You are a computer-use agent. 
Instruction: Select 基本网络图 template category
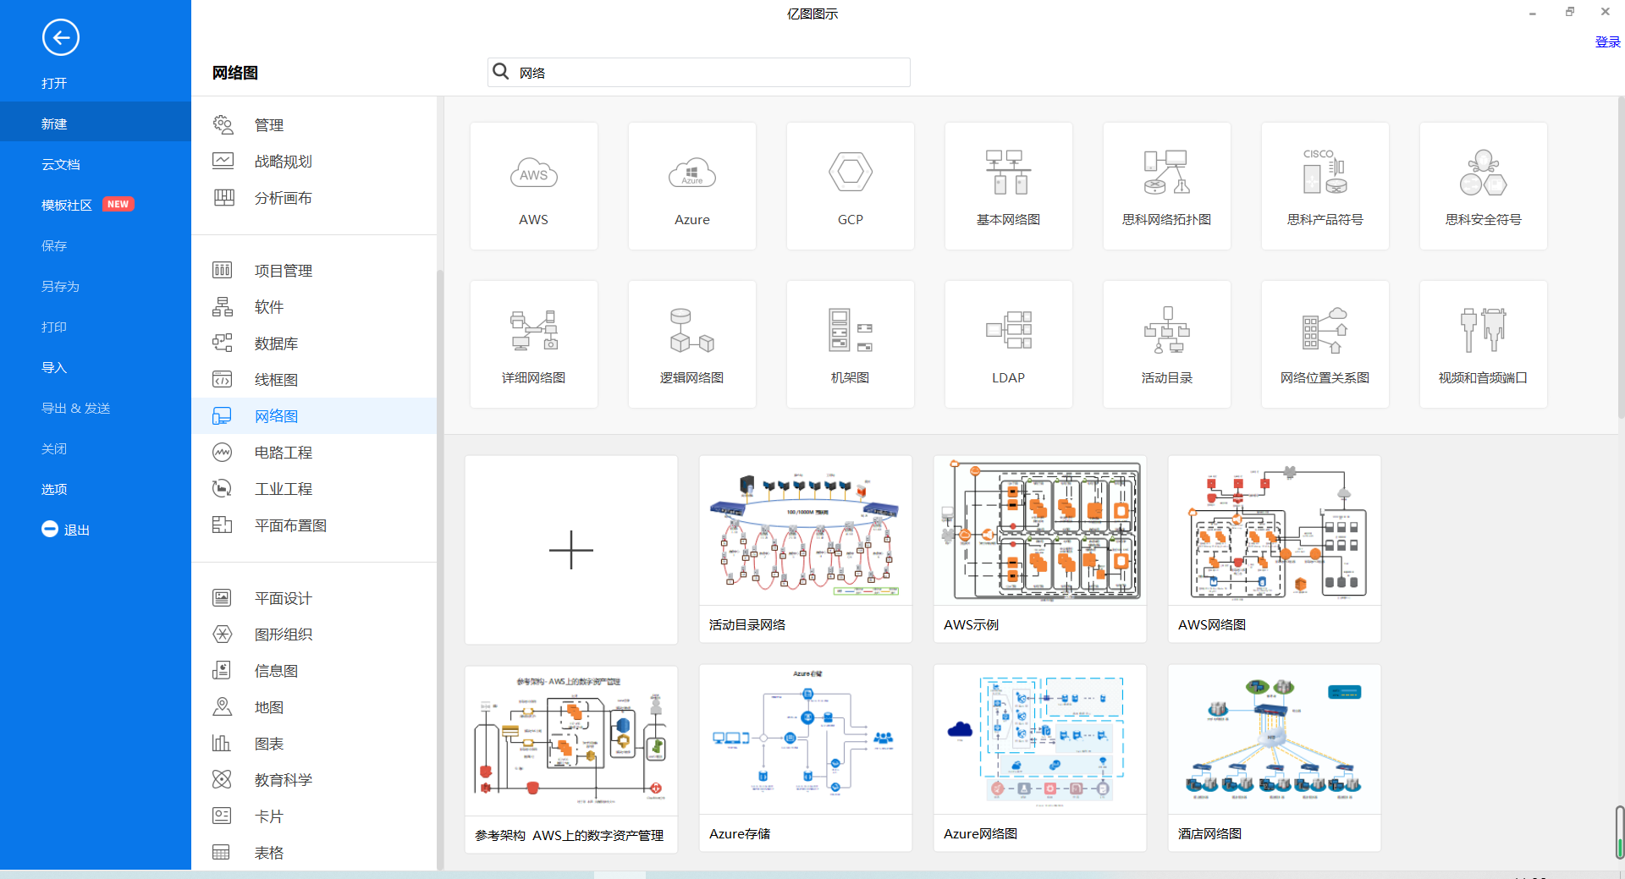[x=1008, y=186]
